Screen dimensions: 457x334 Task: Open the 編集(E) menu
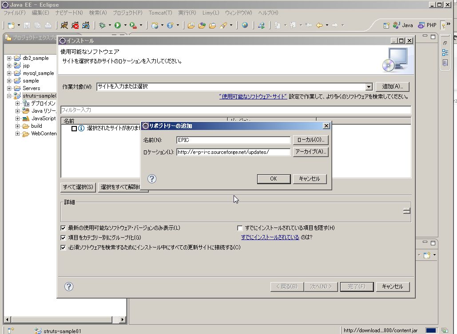pyautogui.click(x=40, y=13)
